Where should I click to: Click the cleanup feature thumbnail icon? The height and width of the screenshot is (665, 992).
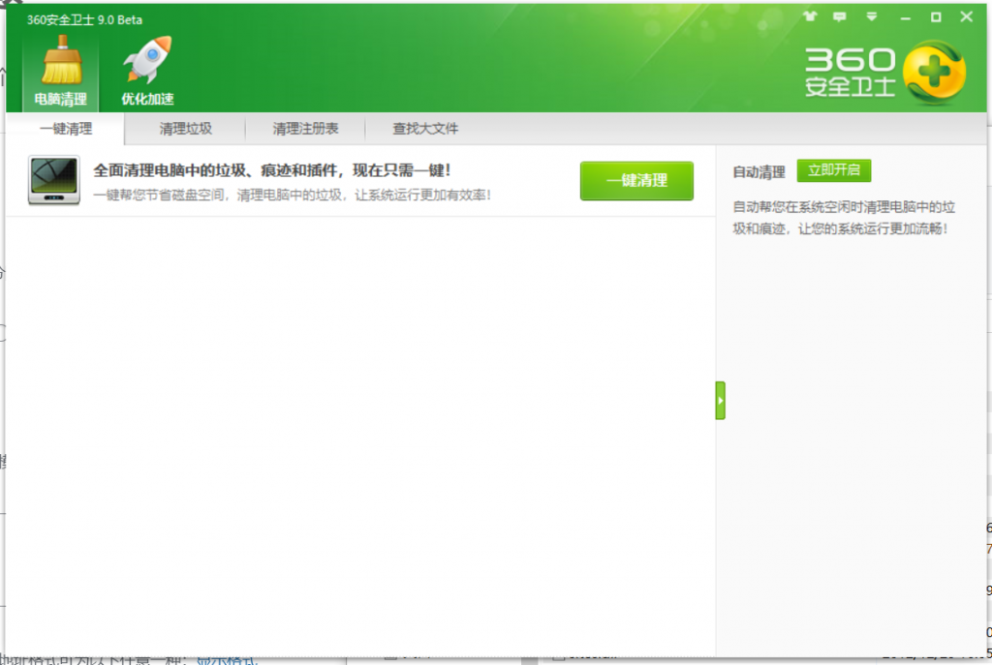(53, 181)
